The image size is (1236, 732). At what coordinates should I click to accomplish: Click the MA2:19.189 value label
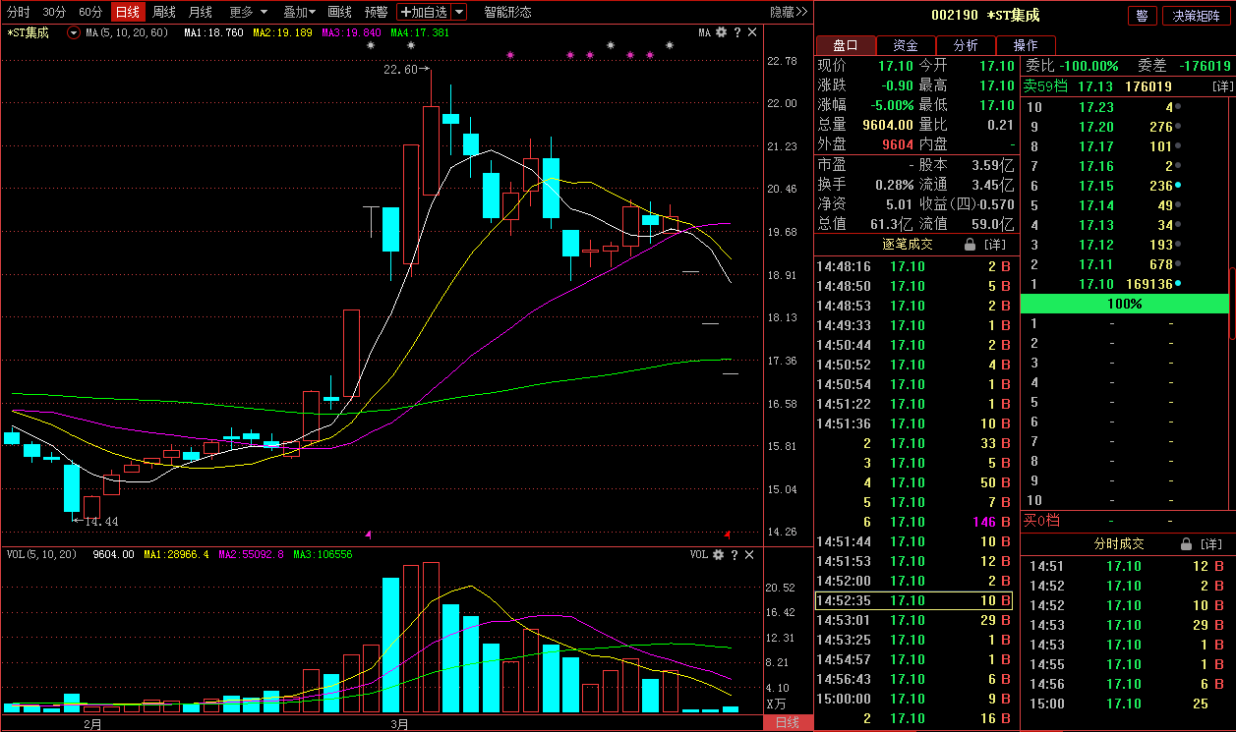pos(282,32)
